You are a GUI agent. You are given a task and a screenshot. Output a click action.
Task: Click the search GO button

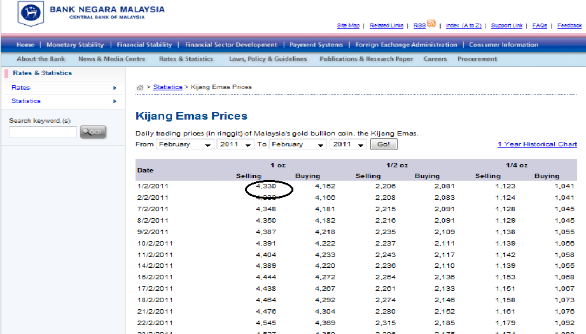click(x=93, y=132)
